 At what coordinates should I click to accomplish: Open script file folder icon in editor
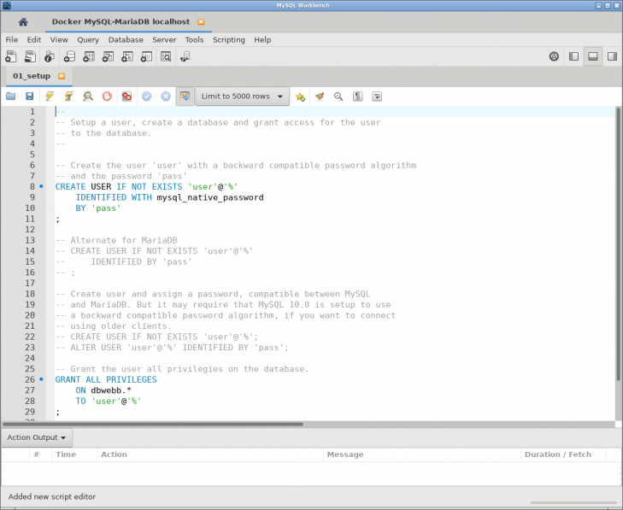(11, 97)
